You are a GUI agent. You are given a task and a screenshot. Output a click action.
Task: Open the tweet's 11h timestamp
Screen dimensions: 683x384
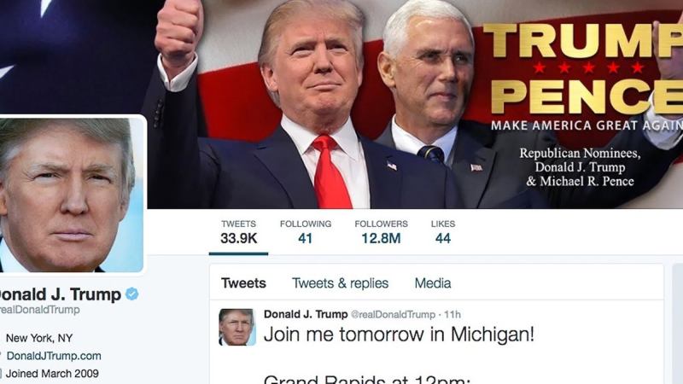452,314
